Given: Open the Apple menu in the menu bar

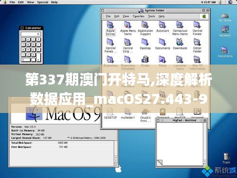Looking at the screenshot, I should coord(5,2).
